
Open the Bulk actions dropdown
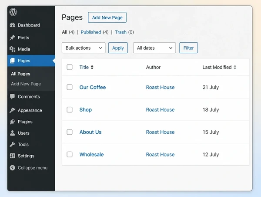click(84, 48)
